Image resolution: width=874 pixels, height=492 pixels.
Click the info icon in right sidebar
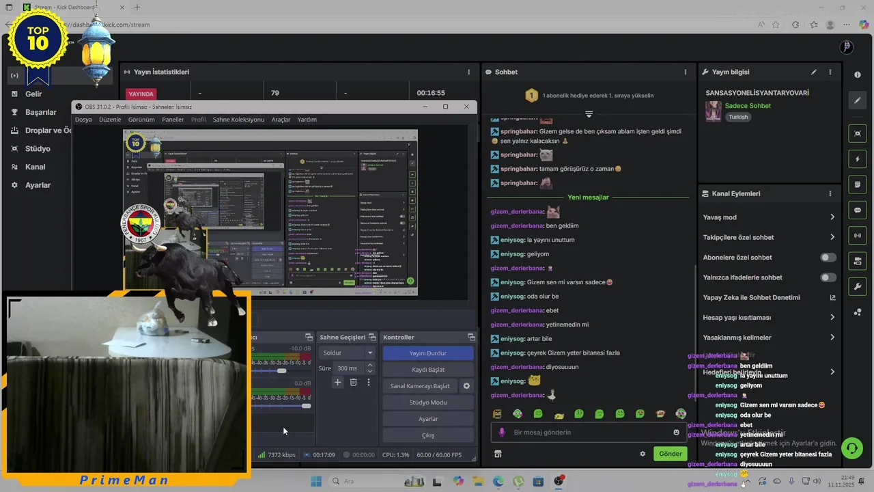click(858, 74)
